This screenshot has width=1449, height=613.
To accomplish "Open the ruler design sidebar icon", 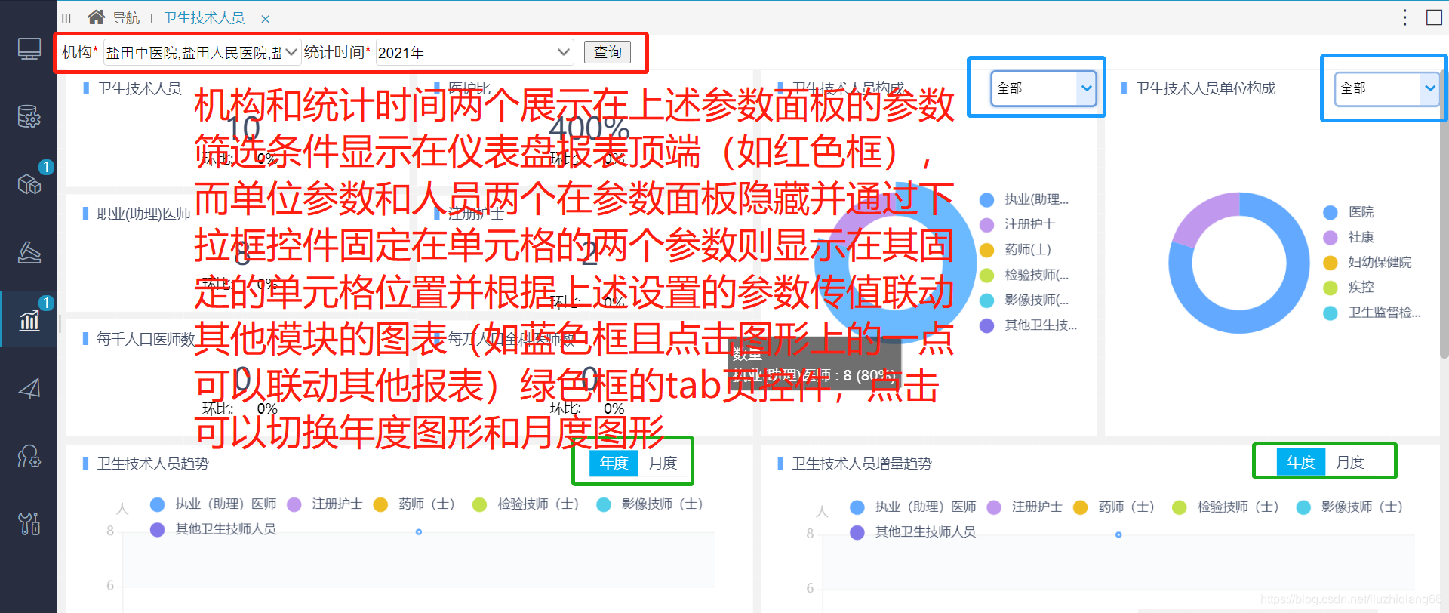I will tap(29, 251).
